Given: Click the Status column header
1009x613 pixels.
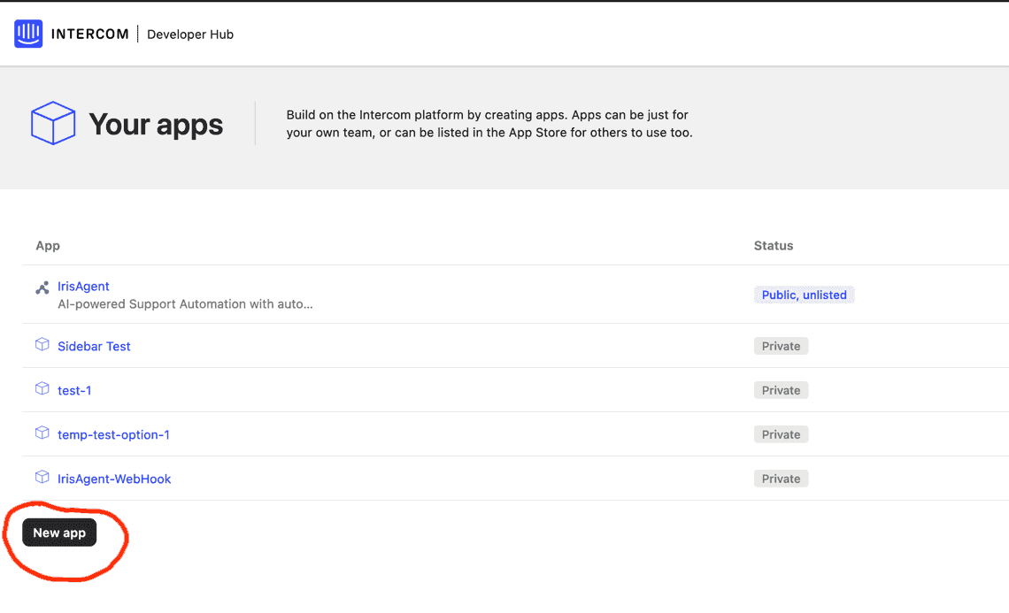Looking at the screenshot, I should (x=774, y=246).
